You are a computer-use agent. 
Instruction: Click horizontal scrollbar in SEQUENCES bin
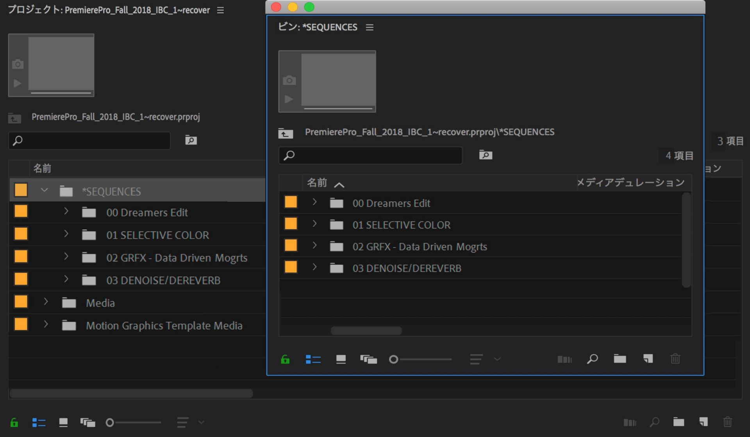[x=366, y=331]
